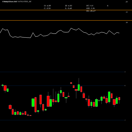Select the close price 'C: 3.95'
This screenshot has height=132, width=132.
(x=47, y=8)
